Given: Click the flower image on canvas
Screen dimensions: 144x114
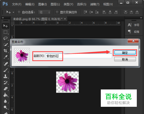Looking at the screenshot, I should (67, 82).
